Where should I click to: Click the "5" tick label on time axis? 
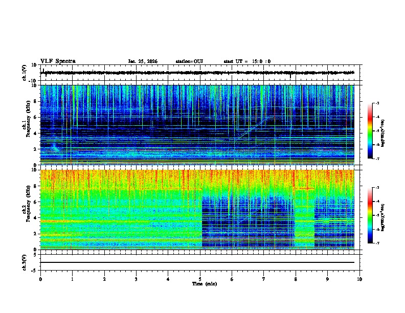coord(200,279)
